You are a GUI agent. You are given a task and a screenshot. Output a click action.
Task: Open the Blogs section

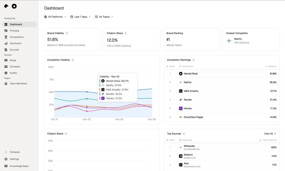point(19,60)
